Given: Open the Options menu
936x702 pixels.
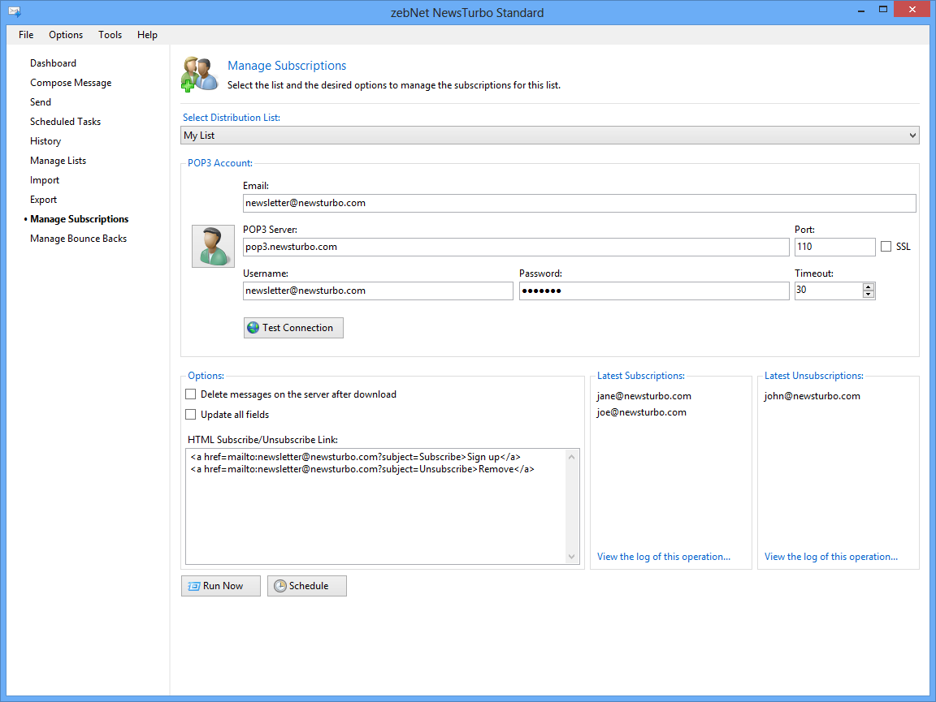Looking at the screenshot, I should [x=66, y=35].
